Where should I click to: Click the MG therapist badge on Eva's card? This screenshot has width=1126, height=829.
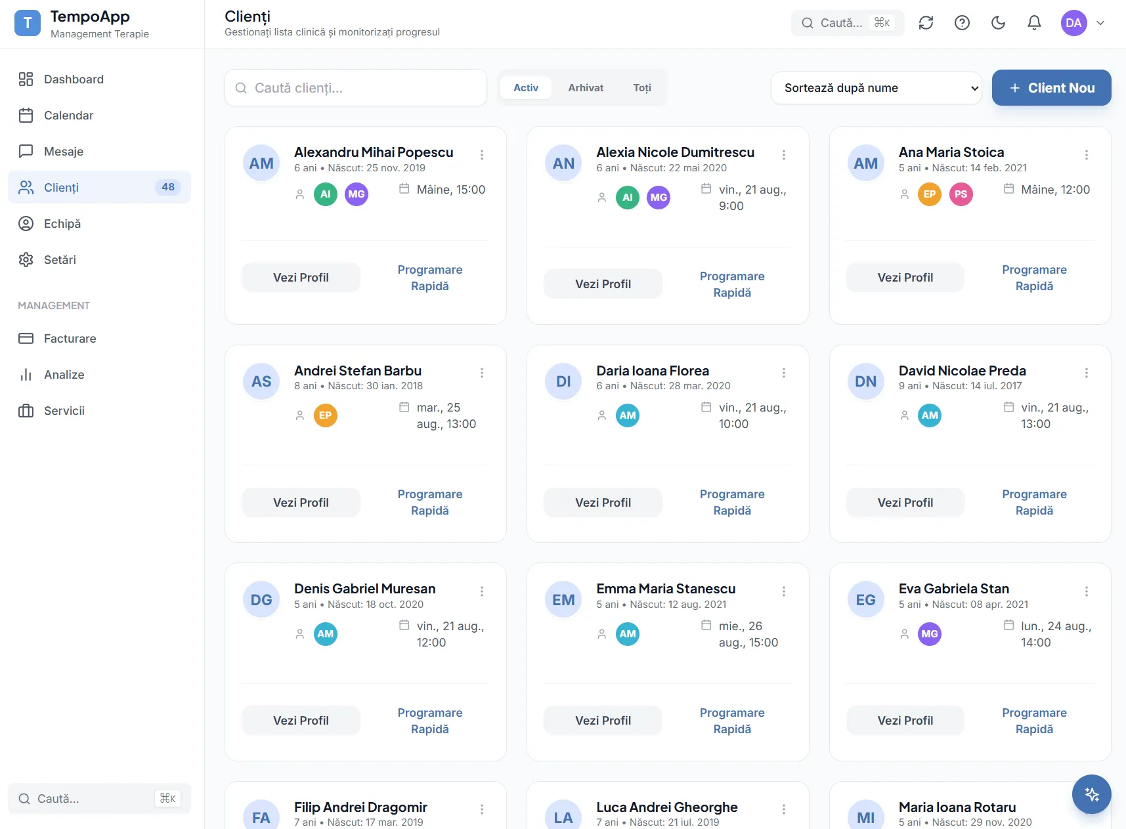930,634
